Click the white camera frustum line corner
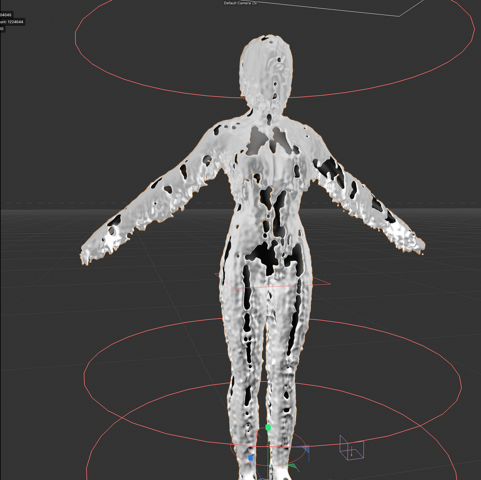The width and height of the screenshot is (481, 480). [x=399, y=16]
